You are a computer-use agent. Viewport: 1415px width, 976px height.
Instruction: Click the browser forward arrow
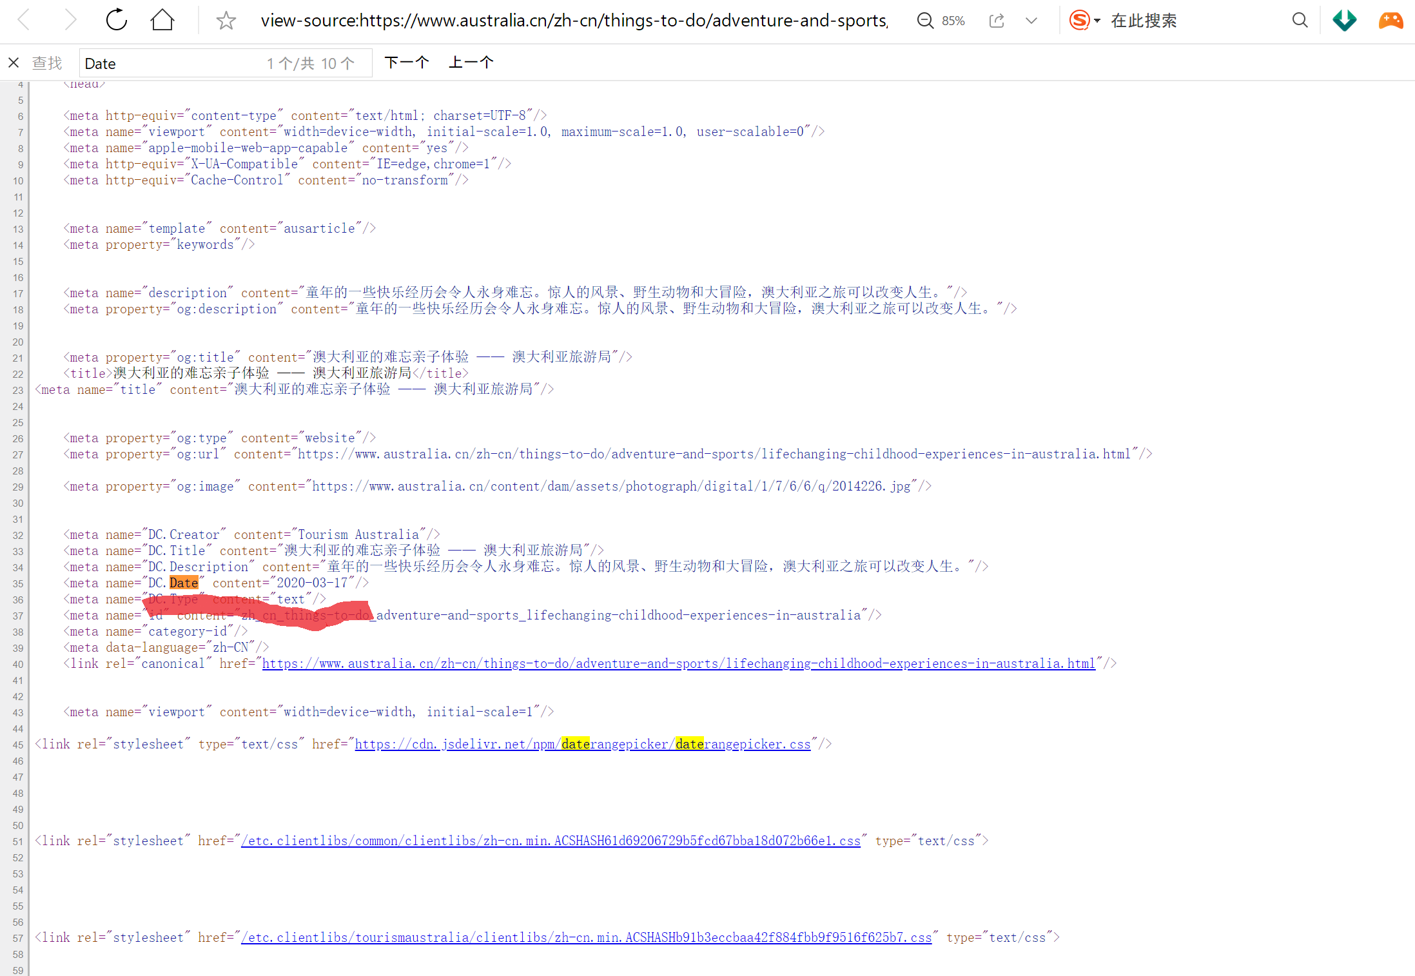(x=70, y=21)
